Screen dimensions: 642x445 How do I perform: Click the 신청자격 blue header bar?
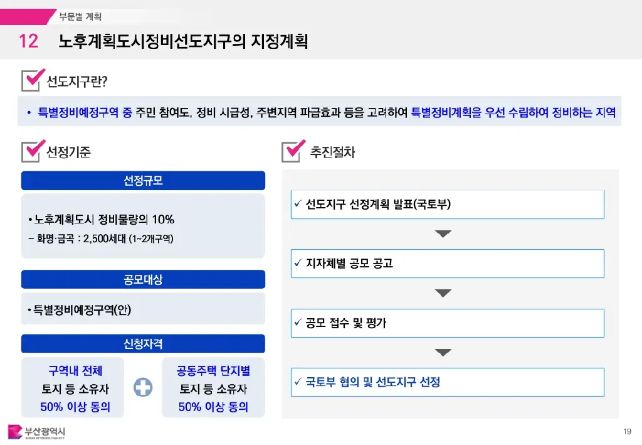(143, 344)
